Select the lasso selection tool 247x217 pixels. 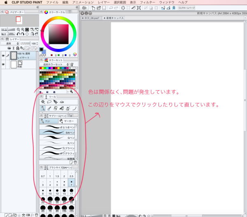(49, 102)
